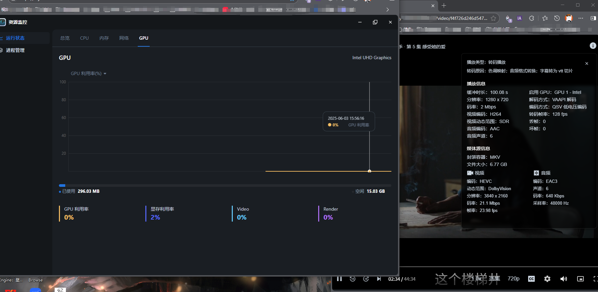The width and height of the screenshot is (598, 292).
Task: Click the chart data point marker
Action: click(x=370, y=171)
